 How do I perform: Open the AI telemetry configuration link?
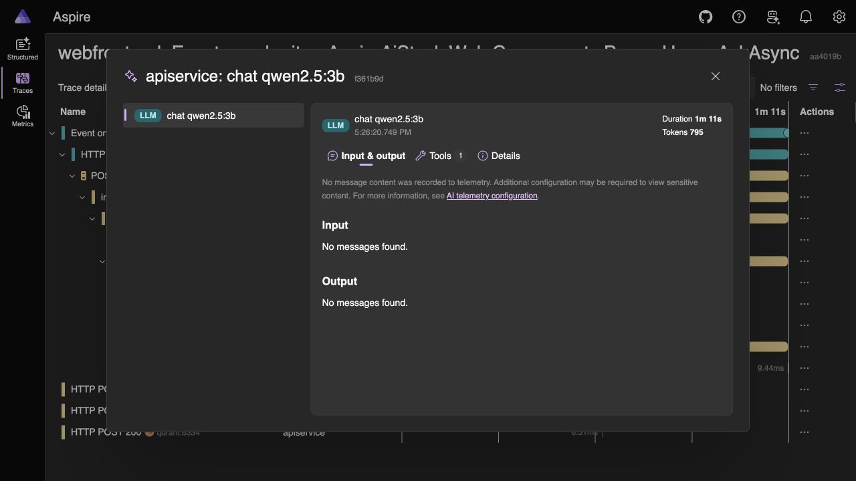pos(492,196)
